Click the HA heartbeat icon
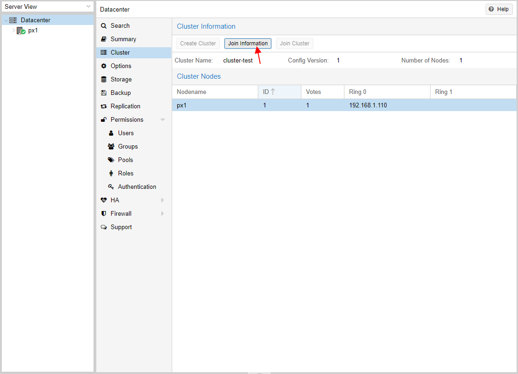The image size is (518, 374). (104, 200)
